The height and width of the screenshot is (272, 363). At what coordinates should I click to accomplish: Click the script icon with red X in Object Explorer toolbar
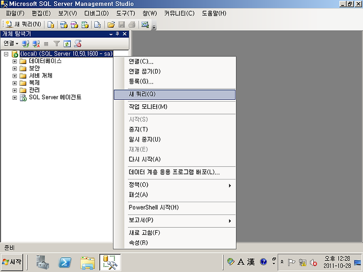pos(78,43)
